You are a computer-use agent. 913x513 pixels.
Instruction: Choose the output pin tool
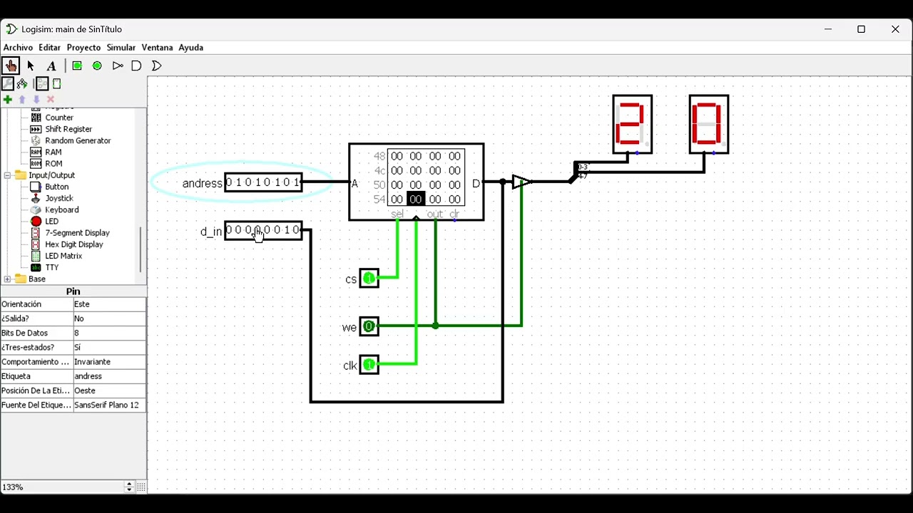coord(97,66)
